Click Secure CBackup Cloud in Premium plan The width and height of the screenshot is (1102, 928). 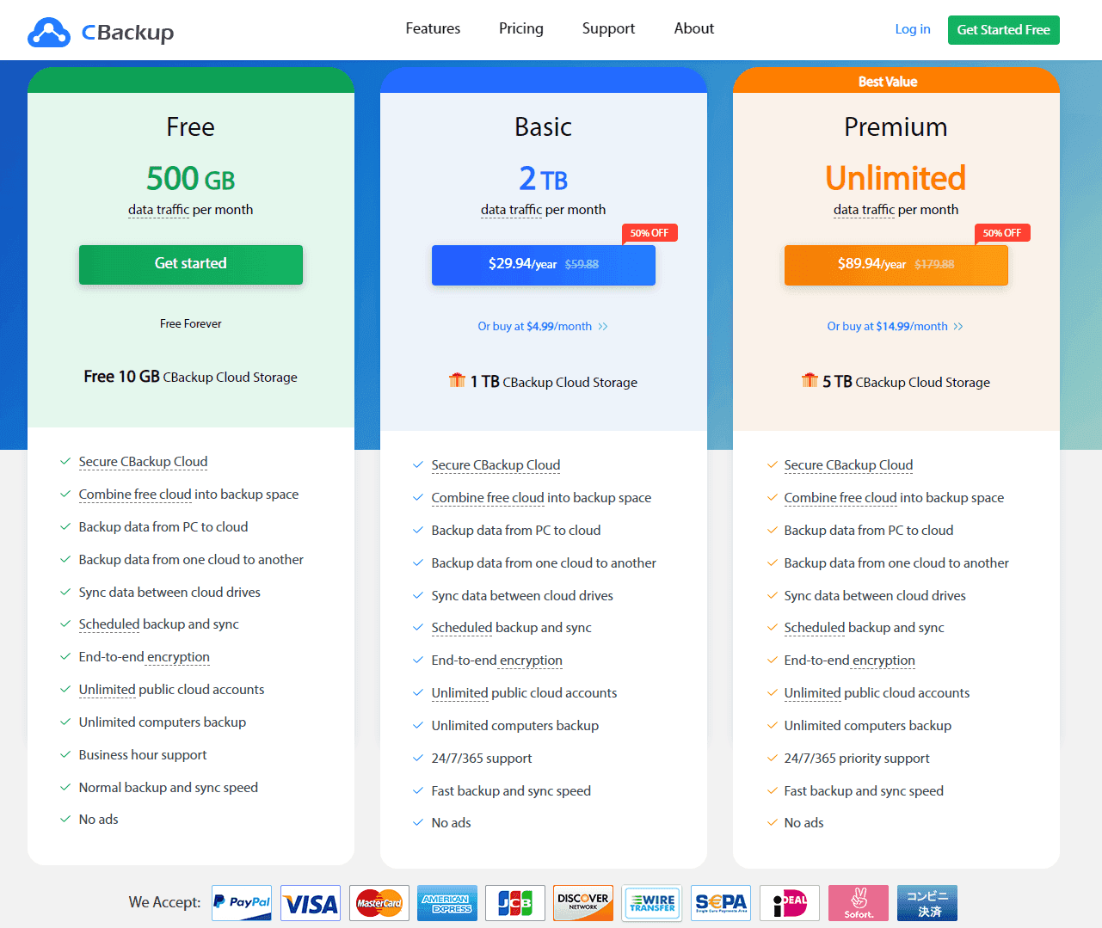pyautogui.click(x=848, y=465)
